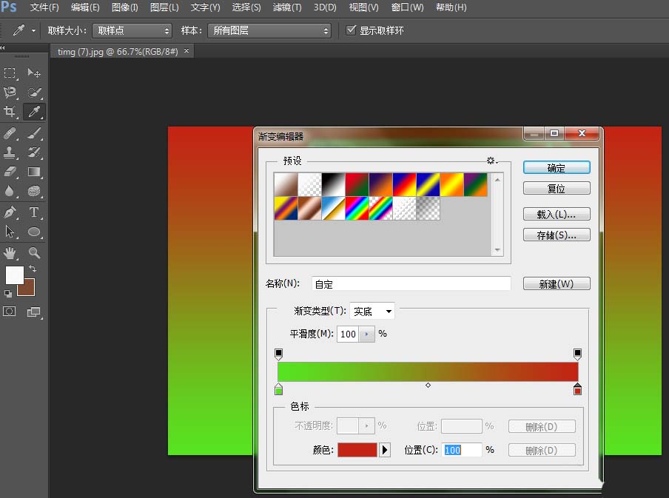Select the Zoom tool
The height and width of the screenshot is (498, 669).
click(x=34, y=252)
